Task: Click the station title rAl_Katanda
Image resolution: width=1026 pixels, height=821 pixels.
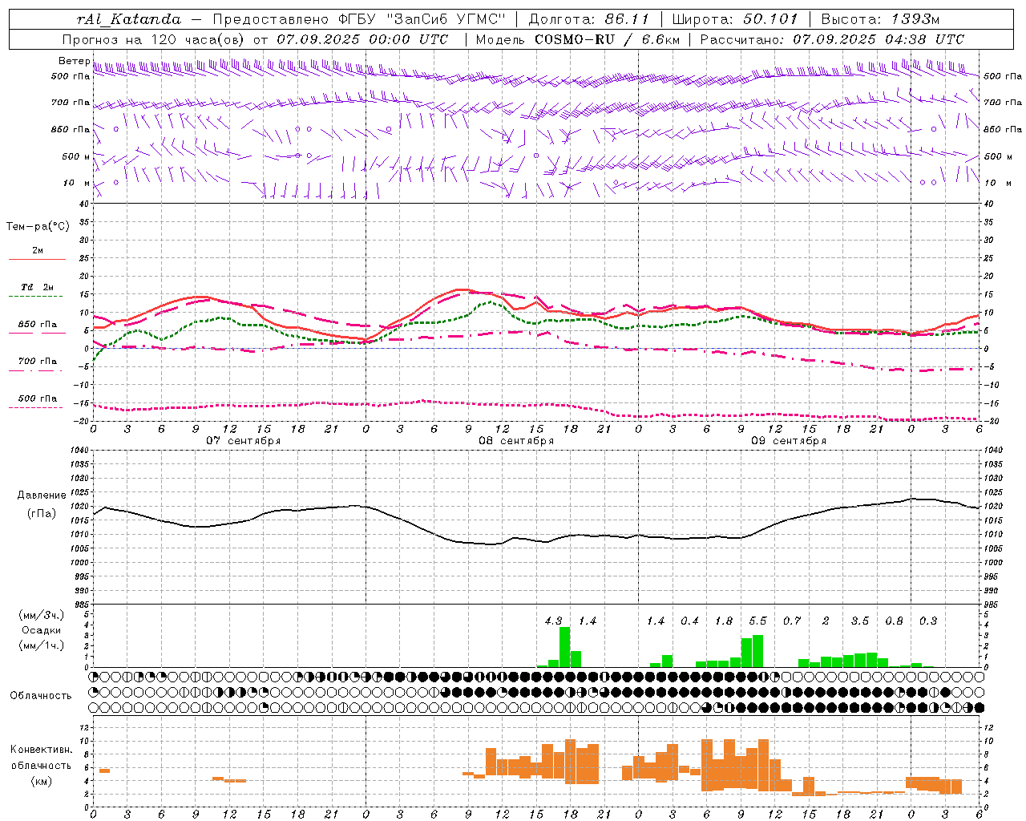Action: coord(129,19)
